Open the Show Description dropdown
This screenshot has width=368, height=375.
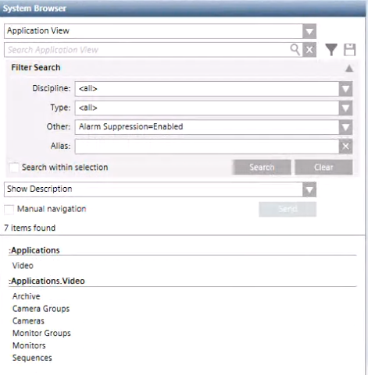click(x=309, y=189)
